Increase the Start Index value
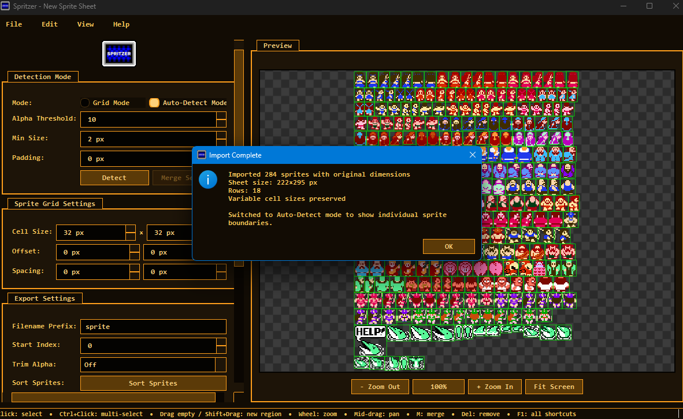683x419 pixels. (x=221, y=342)
